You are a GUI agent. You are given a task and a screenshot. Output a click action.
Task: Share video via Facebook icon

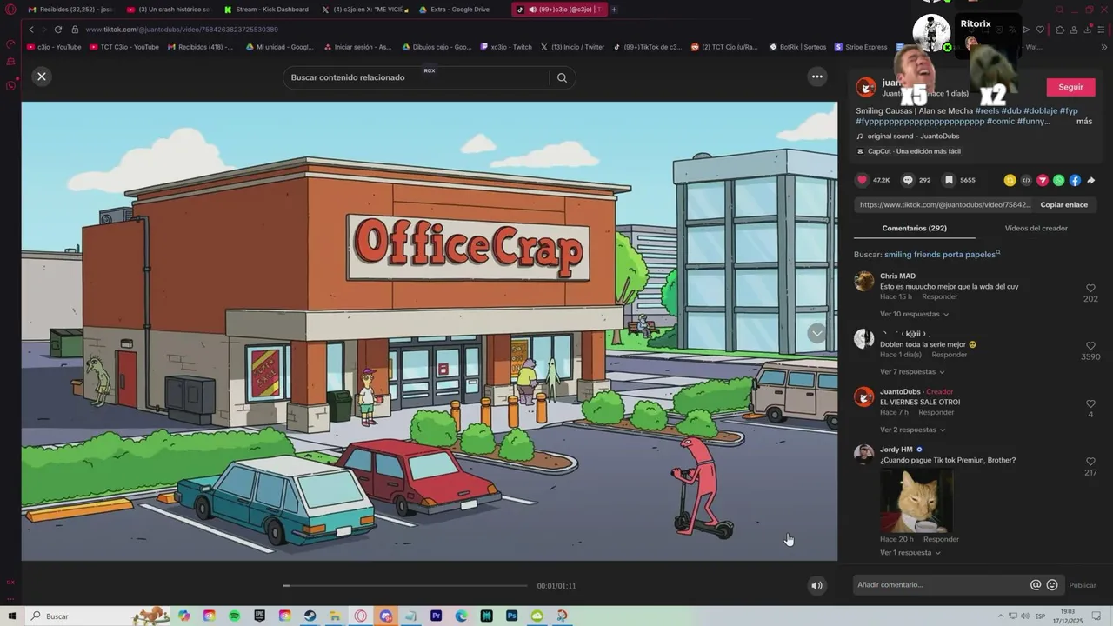[1075, 180]
